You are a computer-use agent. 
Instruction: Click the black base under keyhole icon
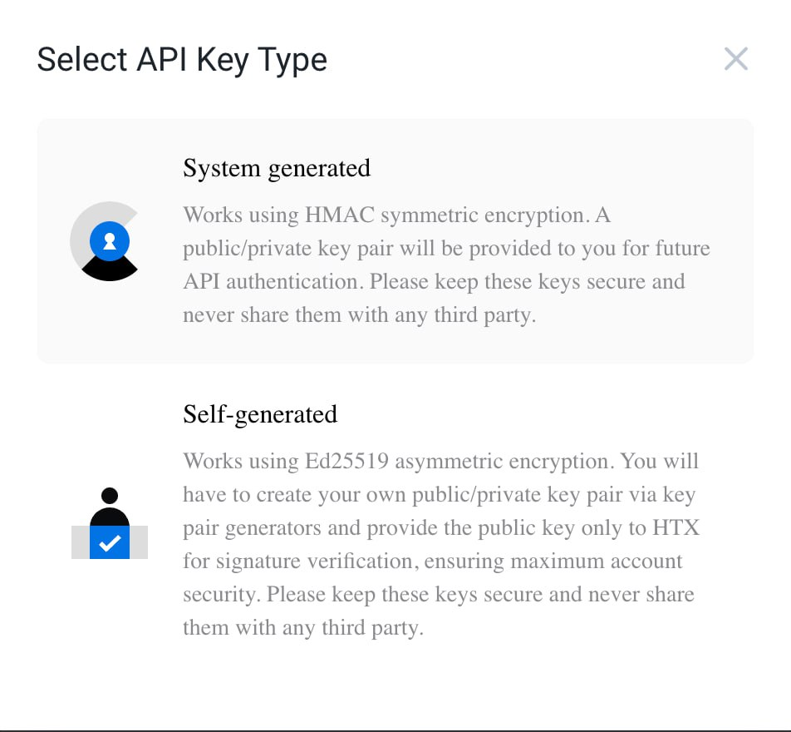tap(110, 271)
